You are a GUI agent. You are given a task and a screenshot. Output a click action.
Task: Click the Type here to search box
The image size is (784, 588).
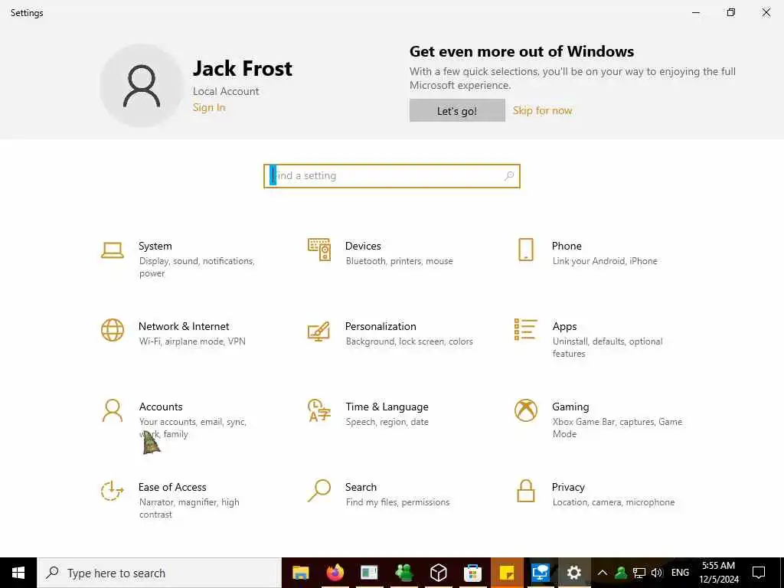click(159, 573)
